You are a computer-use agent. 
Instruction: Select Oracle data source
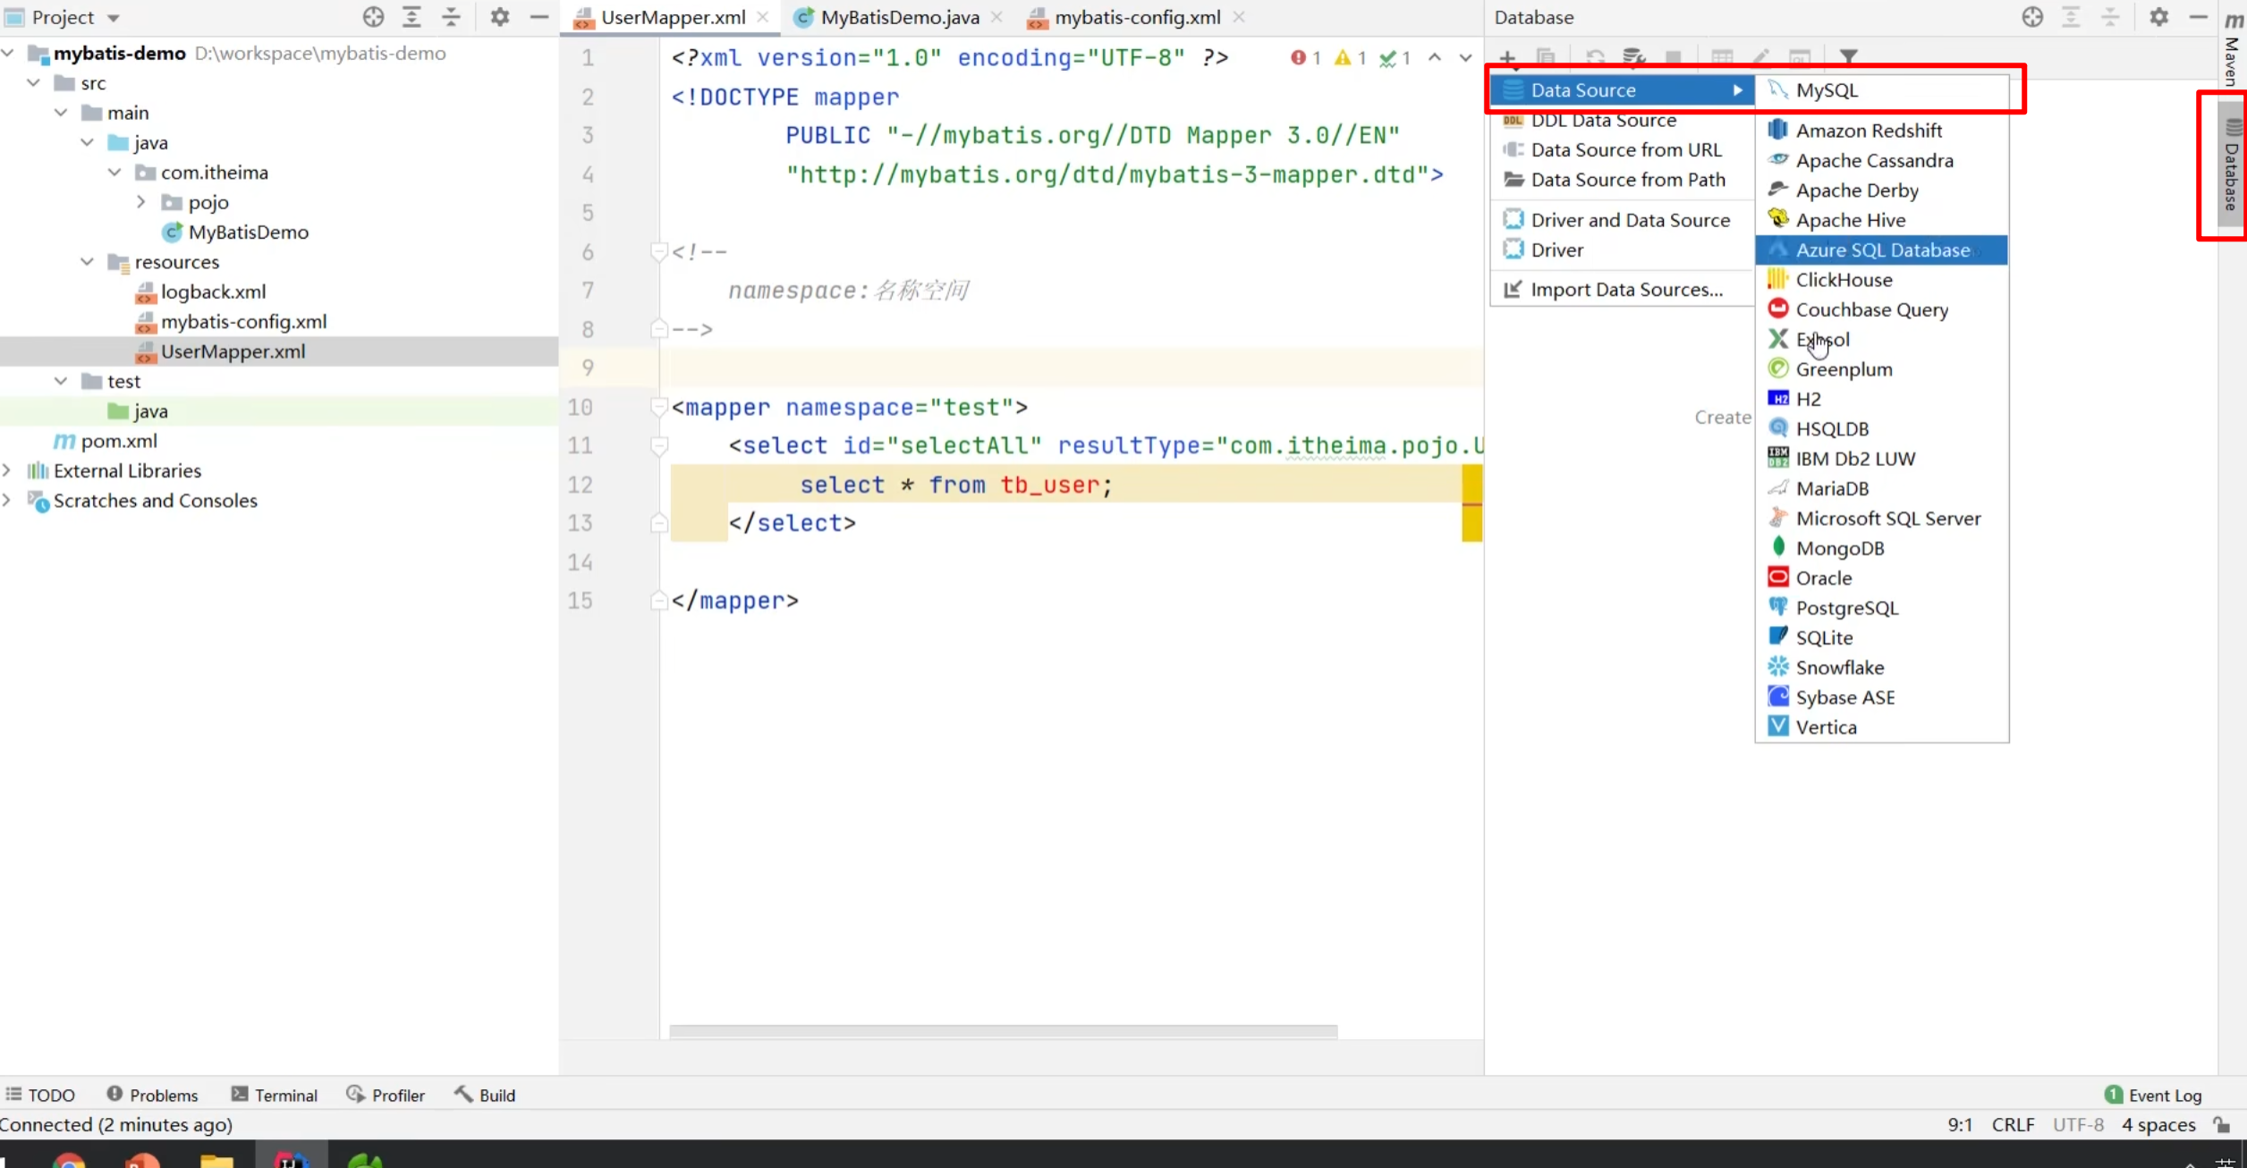(1881, 579)
